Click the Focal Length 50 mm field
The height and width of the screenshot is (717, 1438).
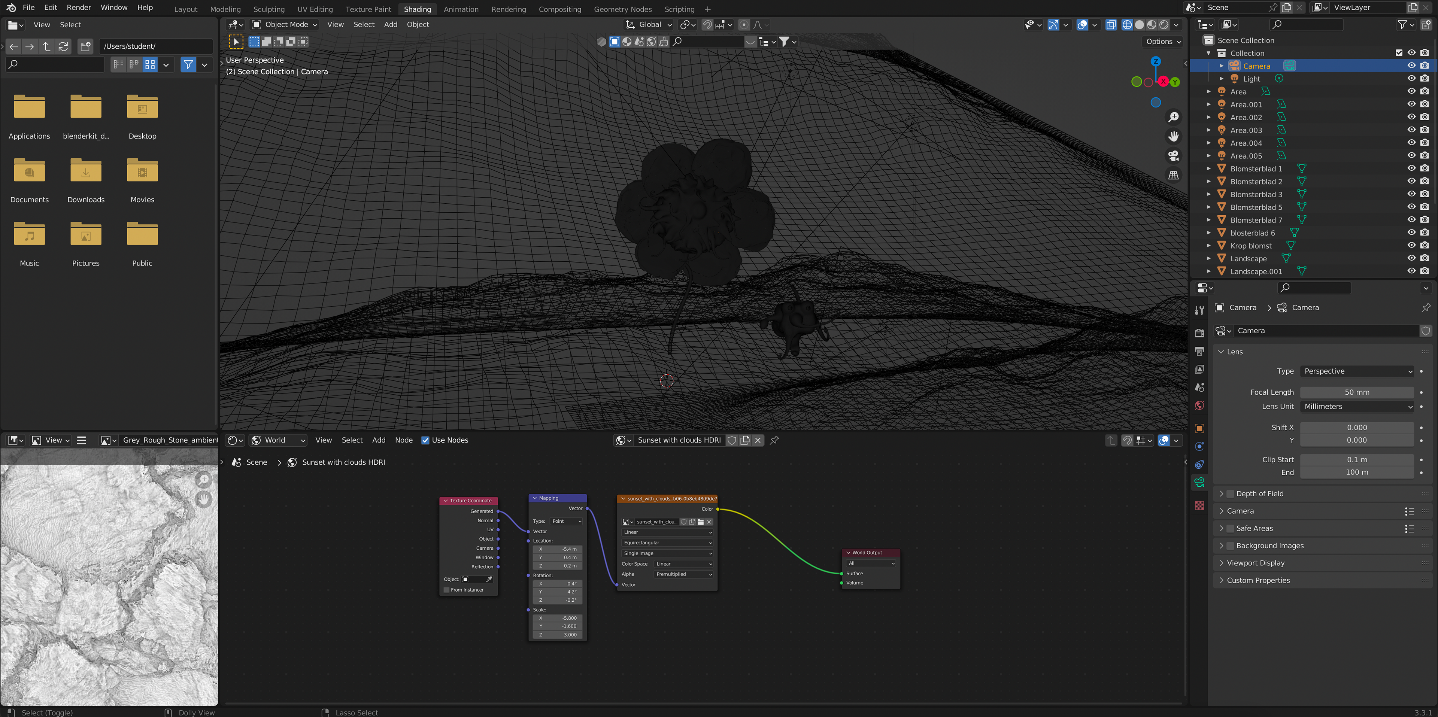tap(1356, 392)
